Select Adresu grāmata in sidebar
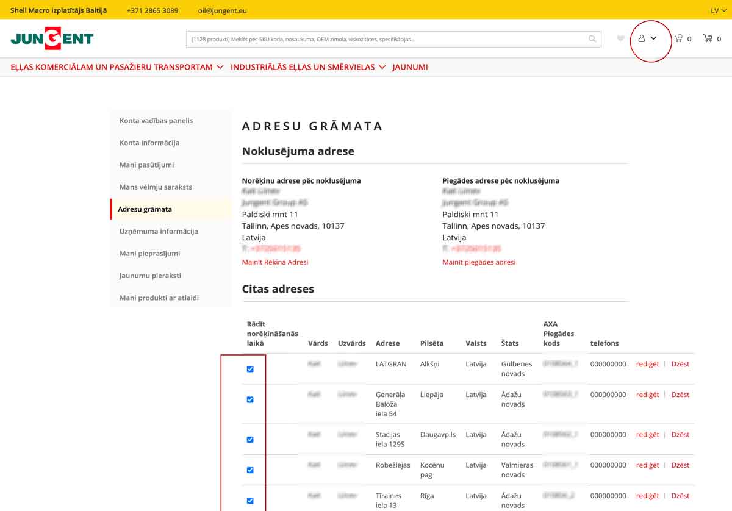This screenshot has width=732, height=511. (145, 209)
